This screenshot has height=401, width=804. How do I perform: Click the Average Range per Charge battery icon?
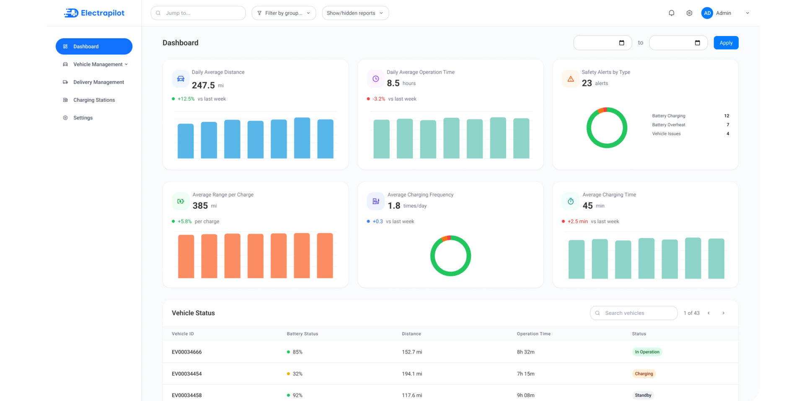click(181, 201)
